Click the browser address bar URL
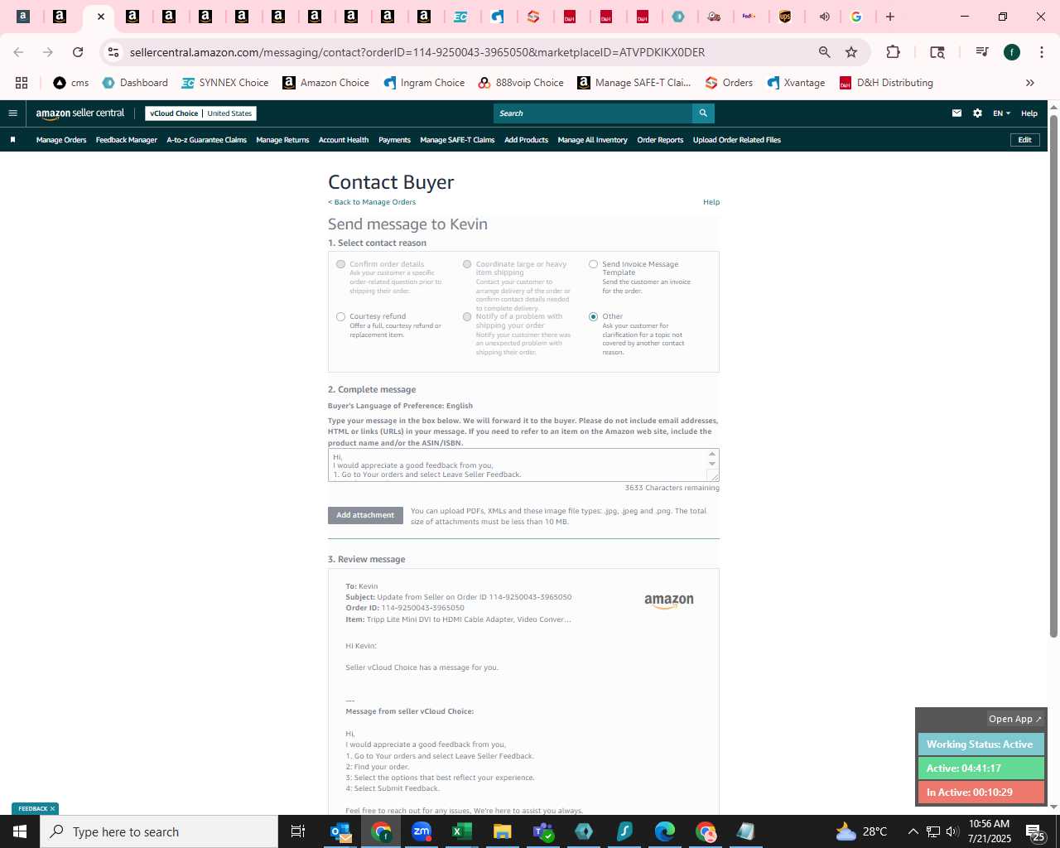Viewport: 1060px width, 848px height. tap(417, 52)
